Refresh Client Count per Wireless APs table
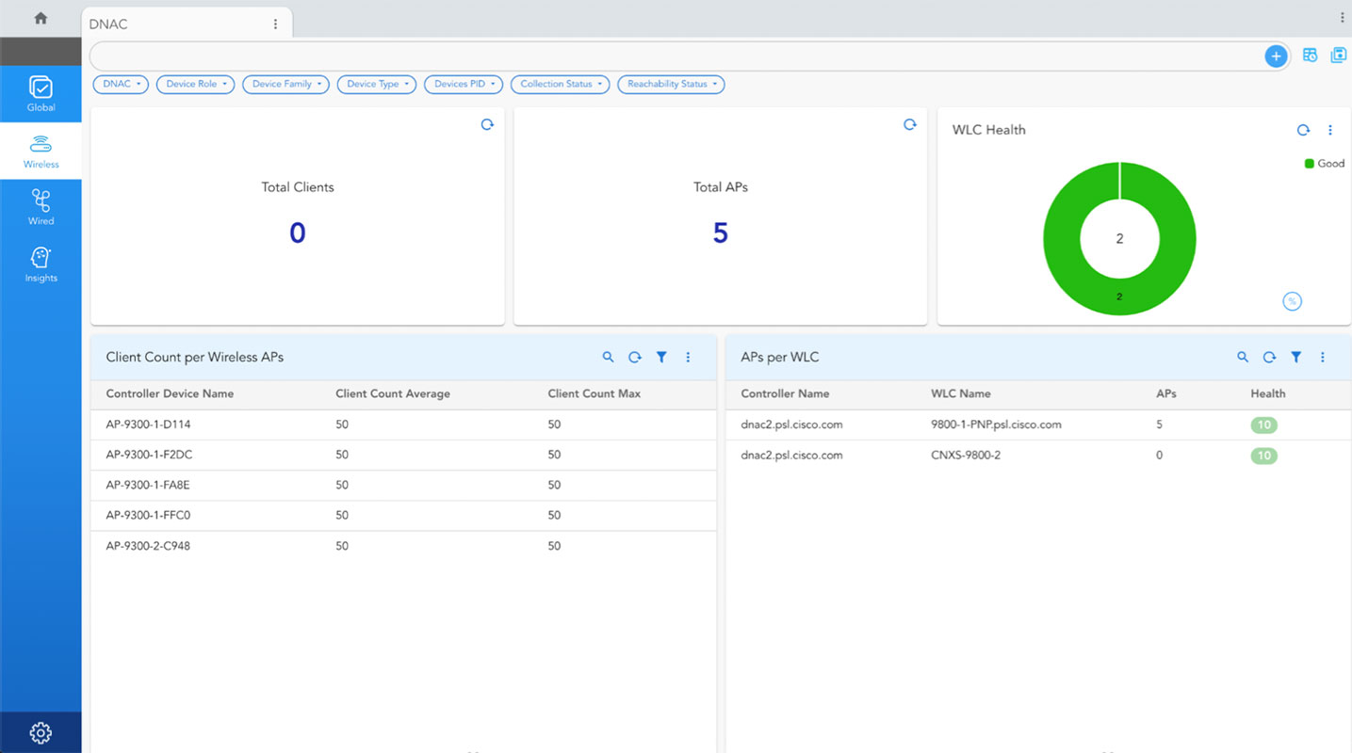 [x=635, y=358]
